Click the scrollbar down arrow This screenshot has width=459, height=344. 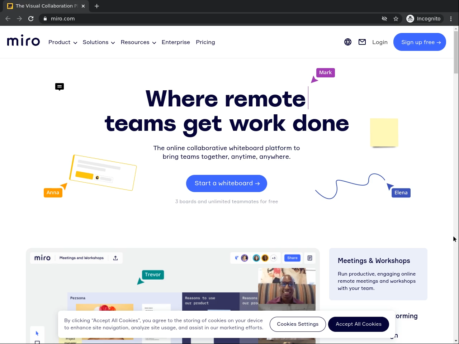pos(456,341)
